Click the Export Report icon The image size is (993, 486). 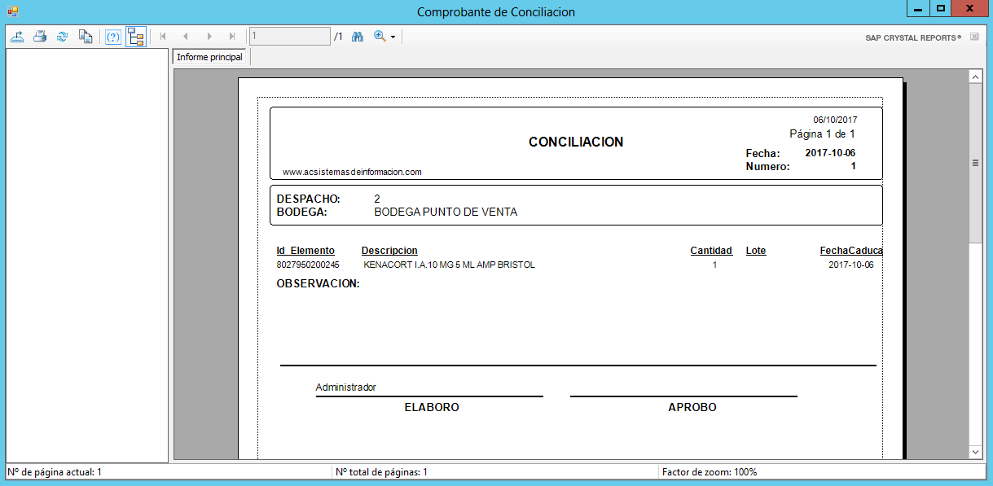(17, 37)
